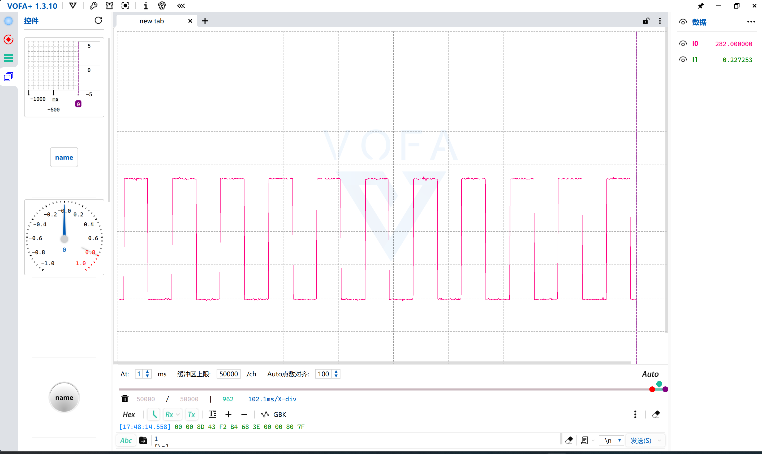Open the green protocol list sidebar icon

(8, 58)
